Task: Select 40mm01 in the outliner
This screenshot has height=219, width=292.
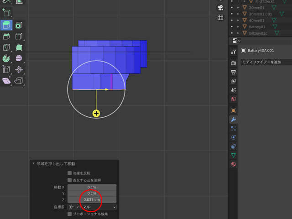Action: click(x=256, y=20)
